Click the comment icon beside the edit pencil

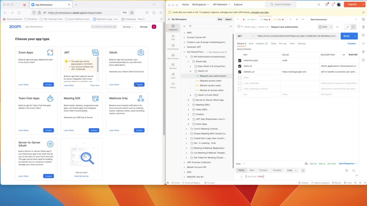[x=353, y=27]
